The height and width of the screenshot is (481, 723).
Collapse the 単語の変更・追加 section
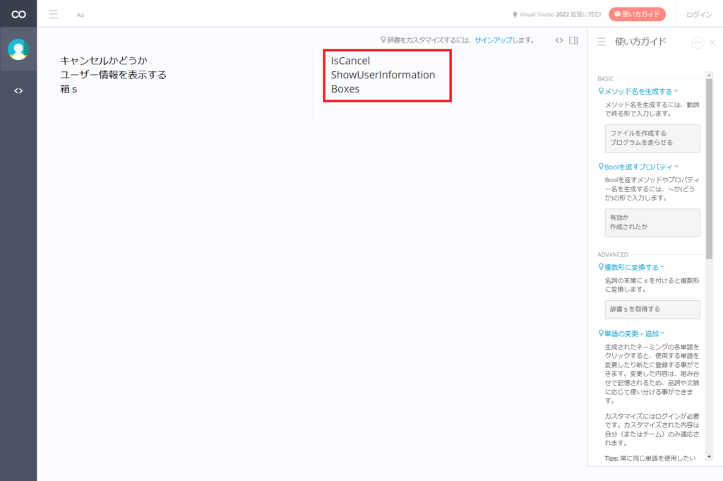tap(631, 333)
